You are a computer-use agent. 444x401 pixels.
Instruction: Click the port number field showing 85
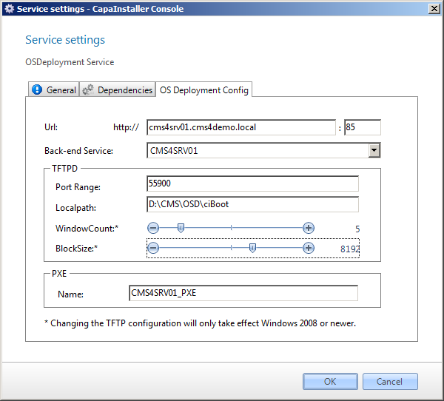(x=363, y=127)
